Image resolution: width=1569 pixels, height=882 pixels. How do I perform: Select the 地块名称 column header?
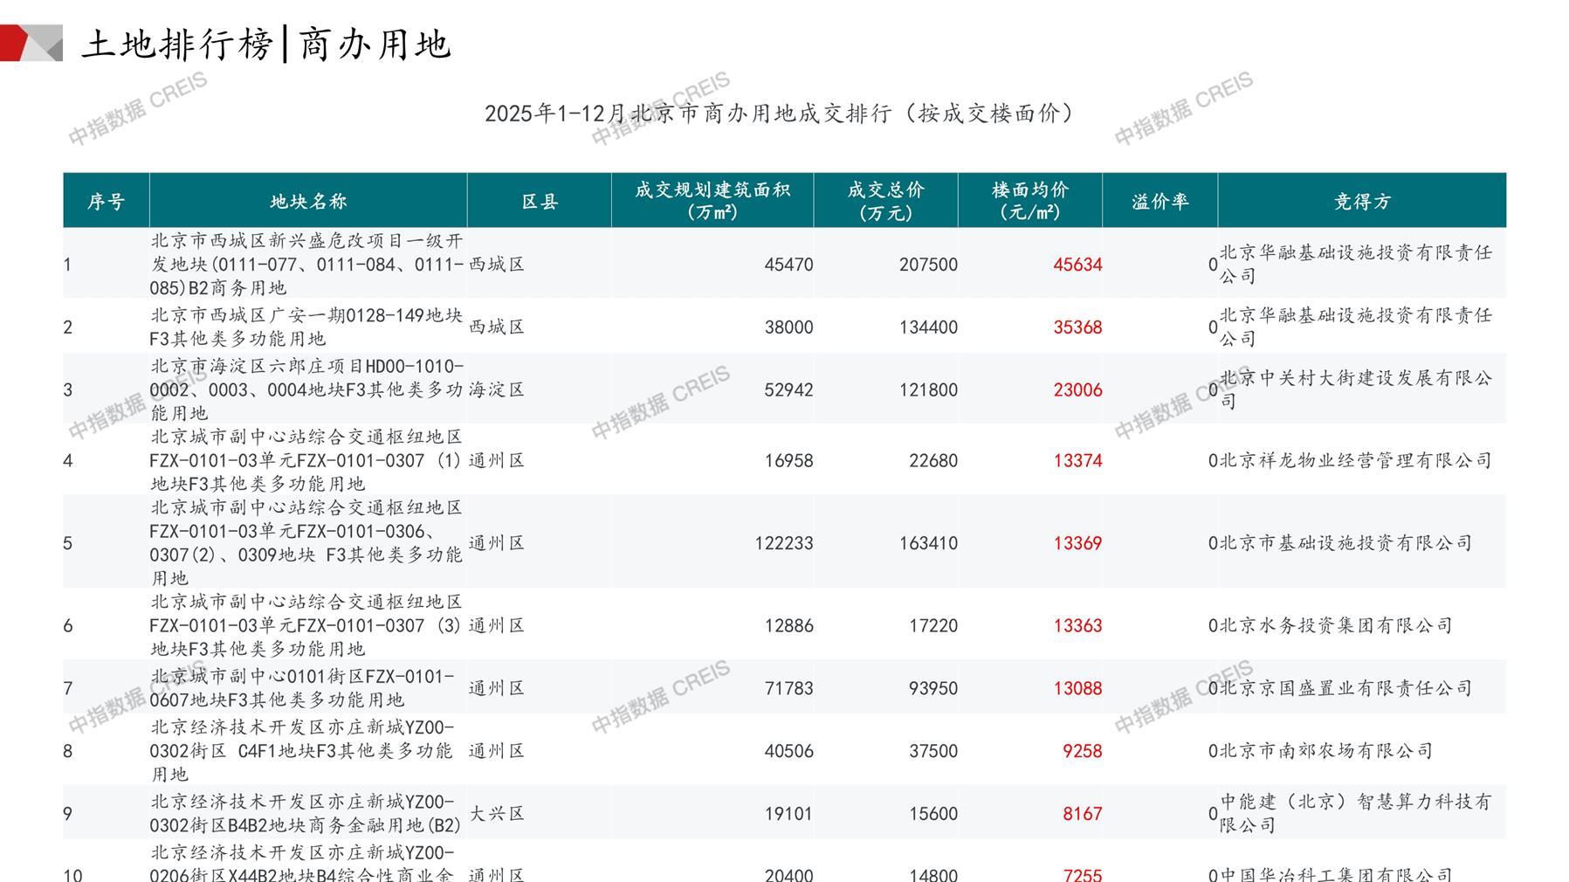coord(308,202)
